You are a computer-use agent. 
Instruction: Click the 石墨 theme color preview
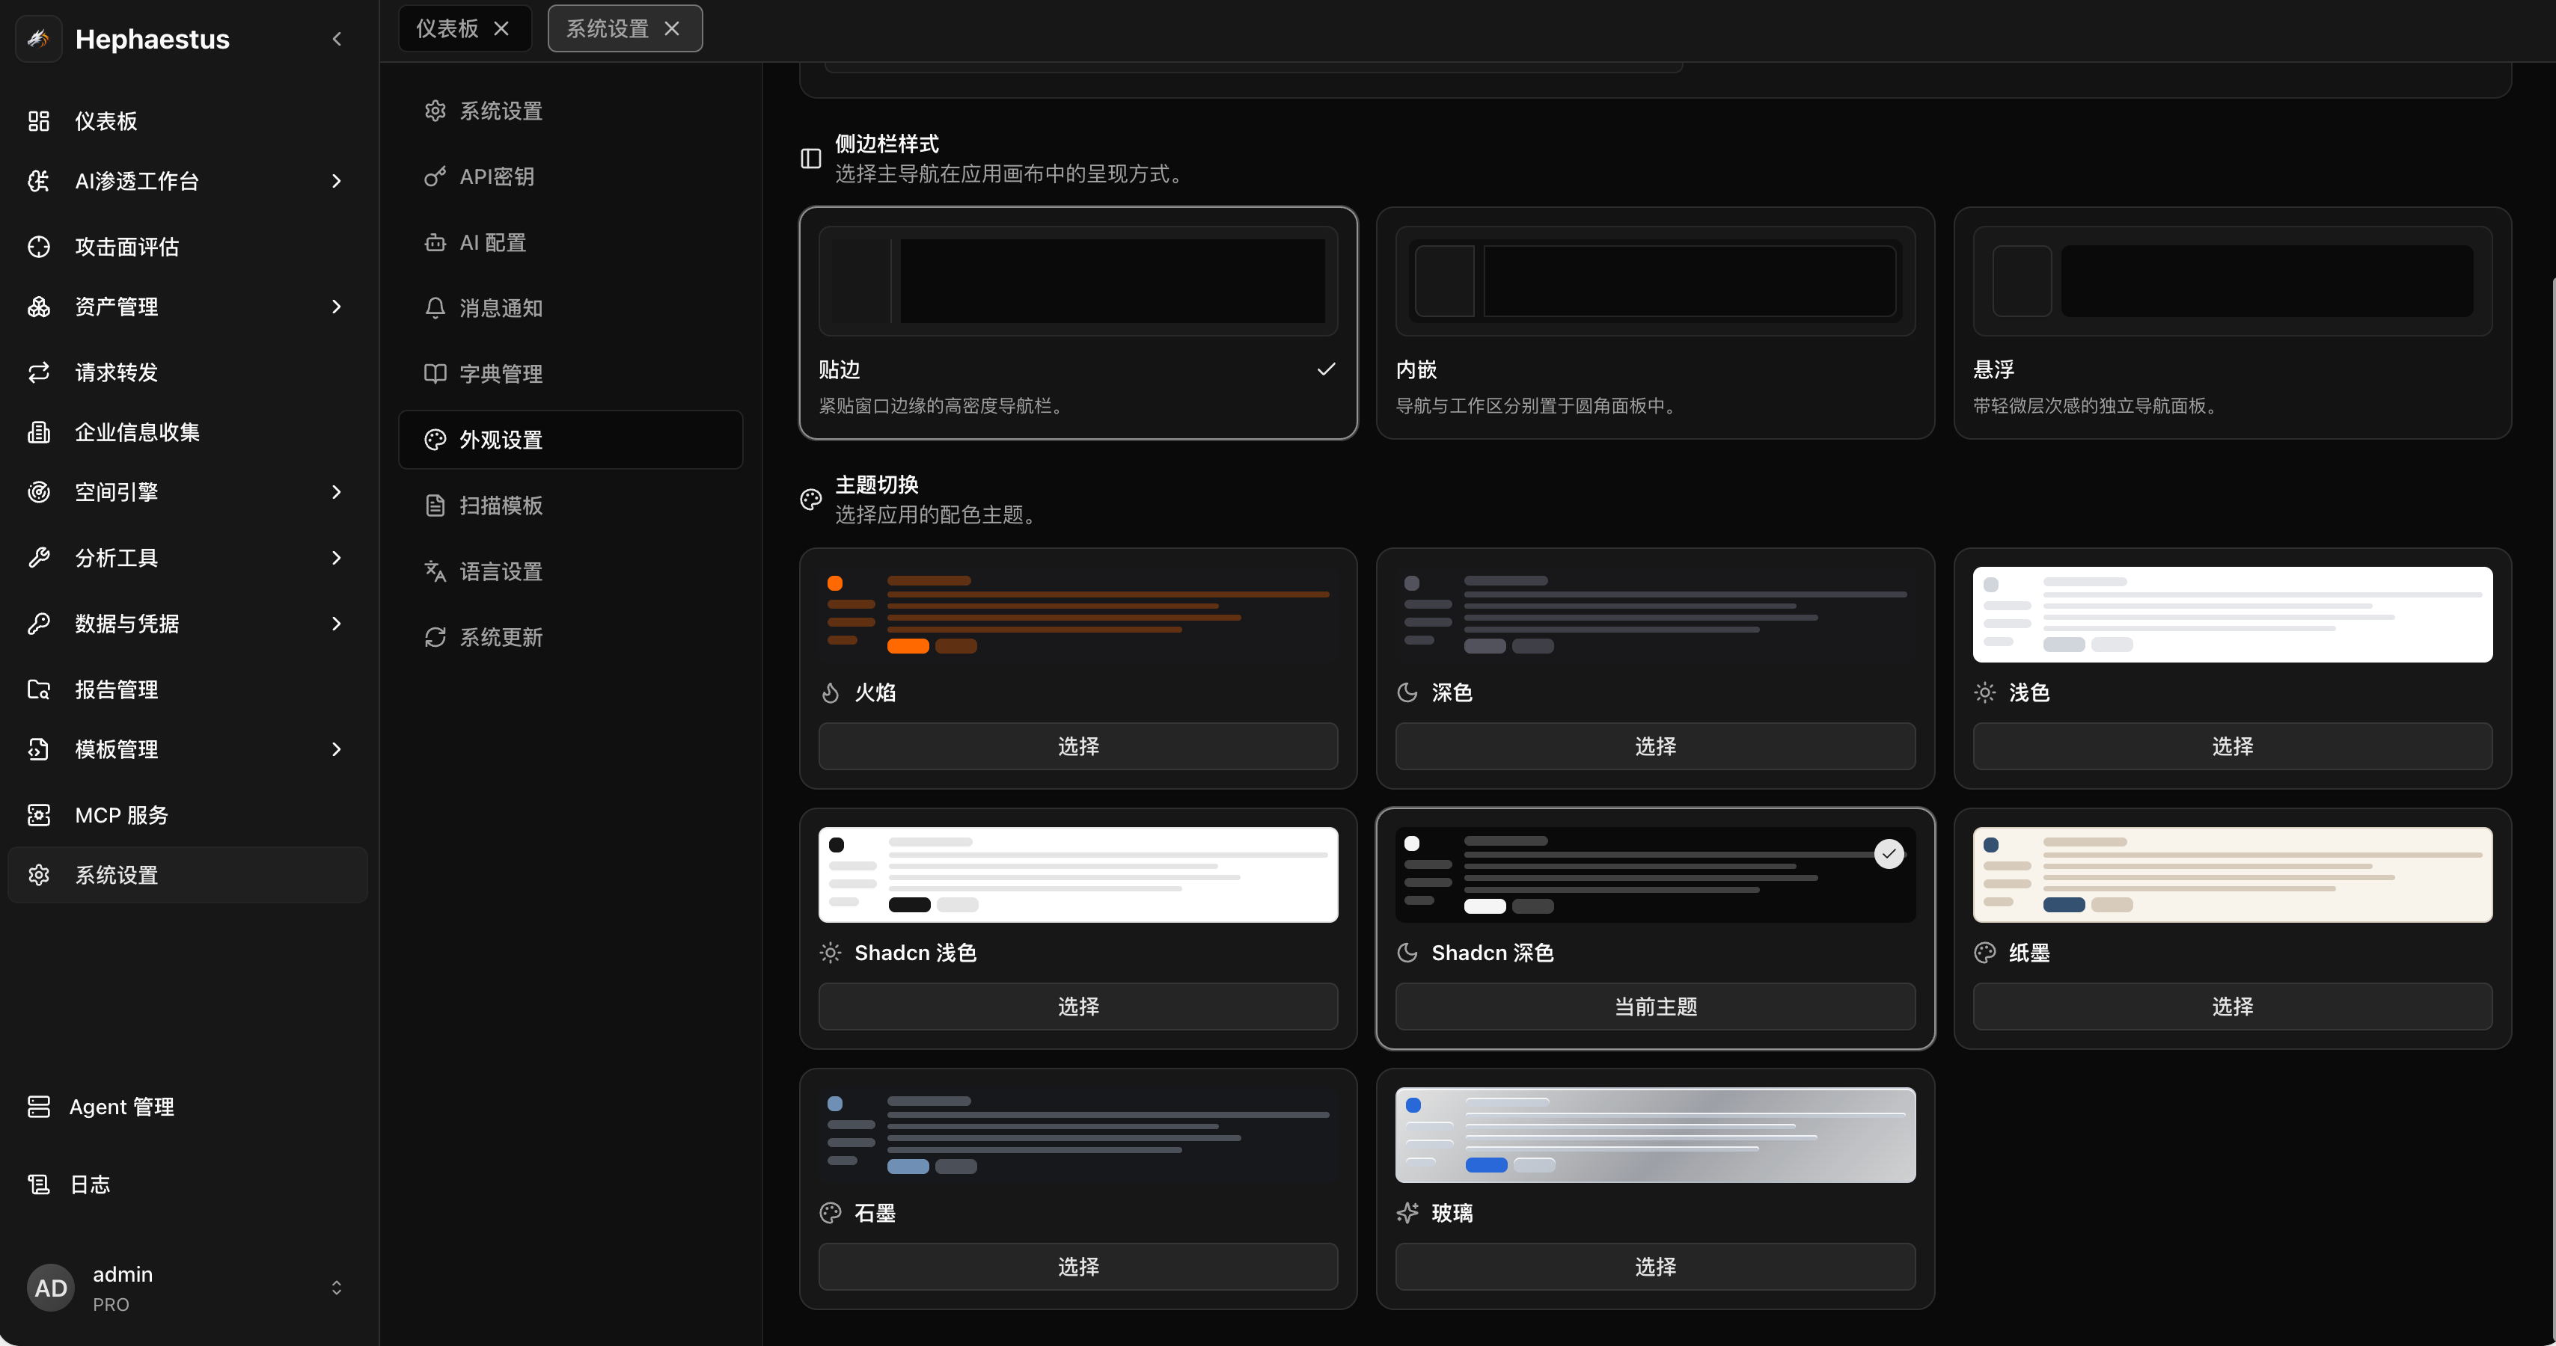1077,1134
